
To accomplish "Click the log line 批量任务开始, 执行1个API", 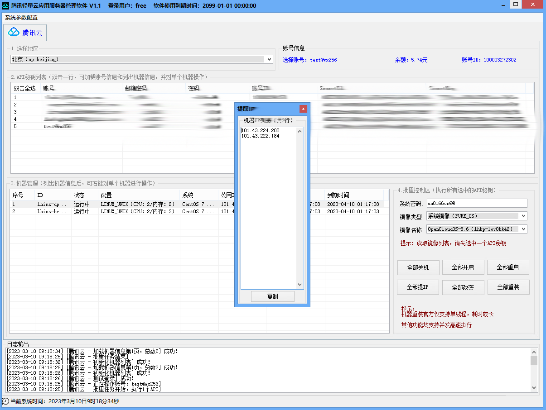I will click(84, 389).
